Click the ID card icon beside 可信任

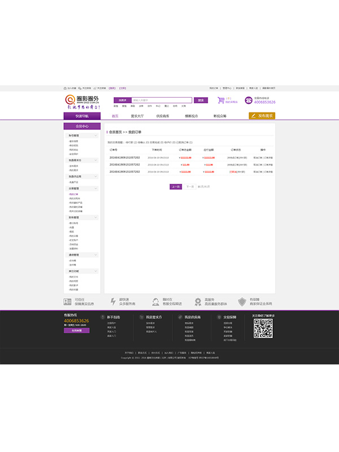(x=67, y=302)
